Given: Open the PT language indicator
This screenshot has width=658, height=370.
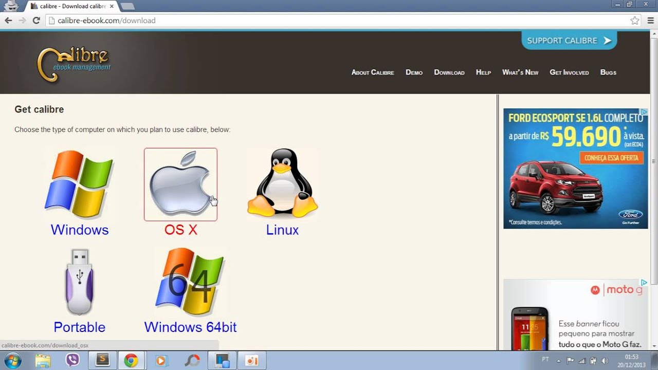Looking at the screenshot, I should pyautogui.click(x=545, y=359).
